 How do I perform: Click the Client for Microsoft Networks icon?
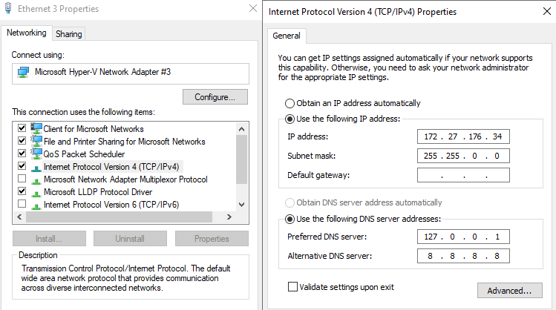coord(36,129)
